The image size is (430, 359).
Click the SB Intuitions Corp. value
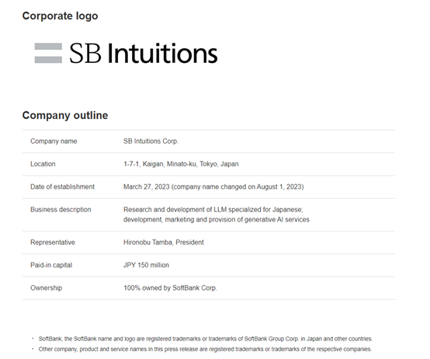pyautogui.click(x=151, y=141)
